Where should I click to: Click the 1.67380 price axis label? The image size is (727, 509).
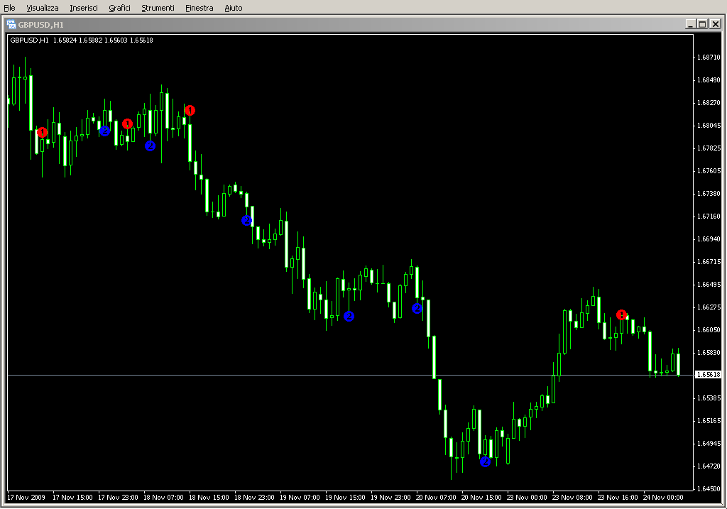709,194
